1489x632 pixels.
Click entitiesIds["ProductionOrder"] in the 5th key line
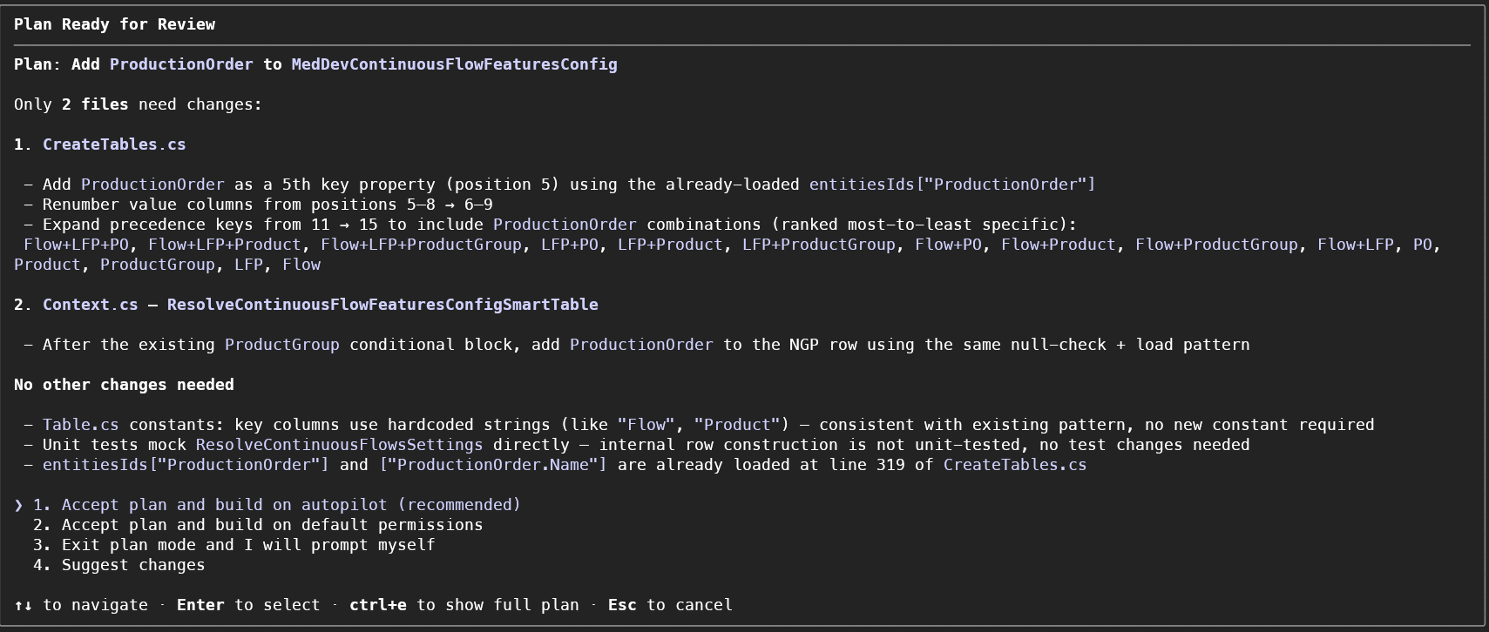point(952,185)
